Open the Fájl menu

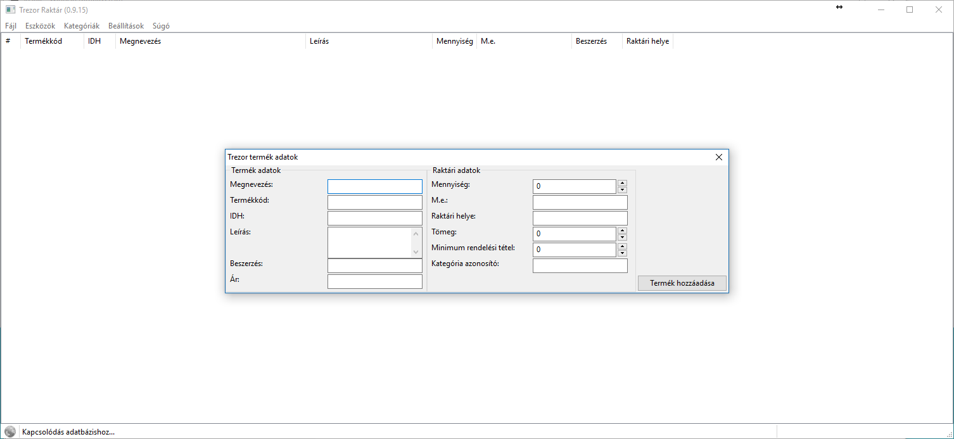[11, 26]
